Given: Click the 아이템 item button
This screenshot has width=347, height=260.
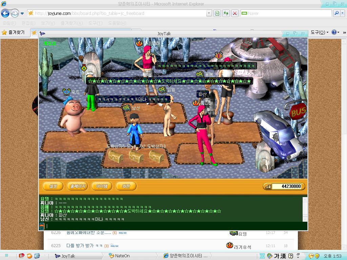Looking at the screenshot, I should (102, 186).
